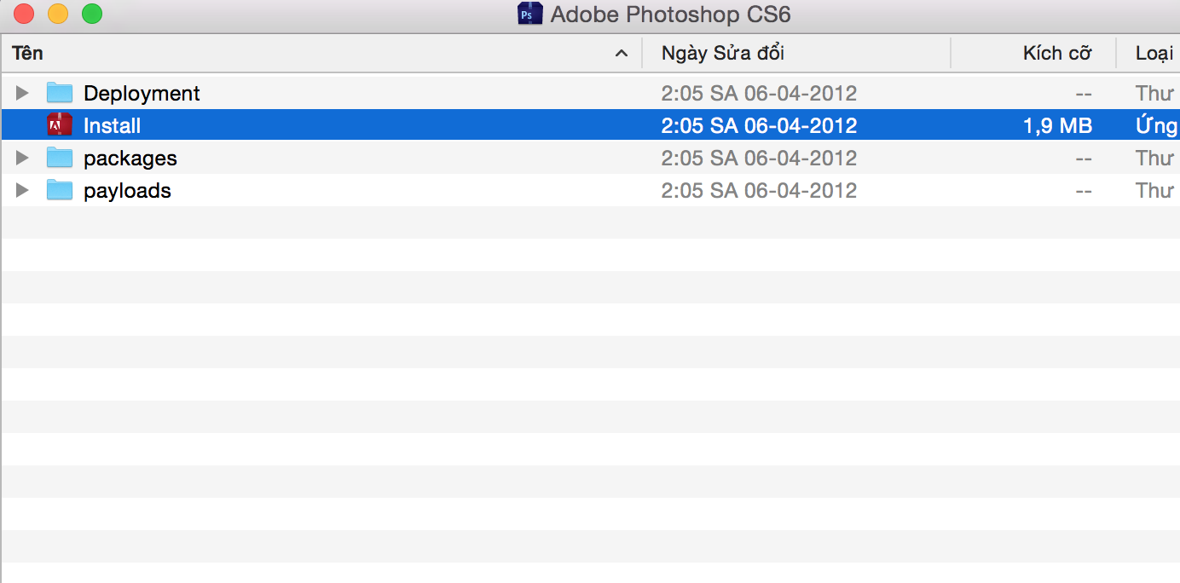
Task: Click the 1,9 MB size of Install
Action: (x=1057, y=125)
